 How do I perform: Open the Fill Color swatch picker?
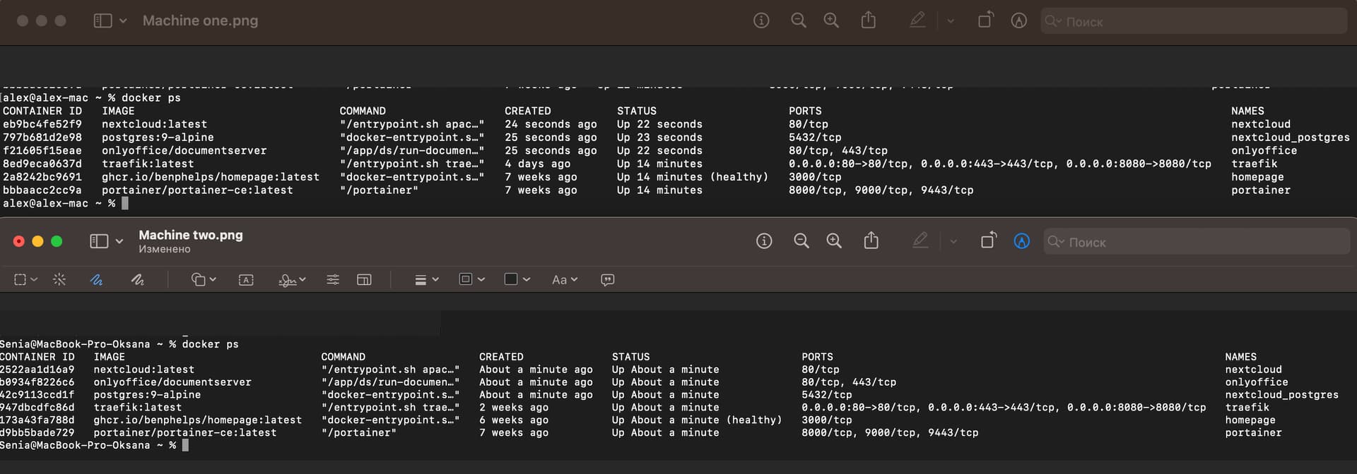517,280
